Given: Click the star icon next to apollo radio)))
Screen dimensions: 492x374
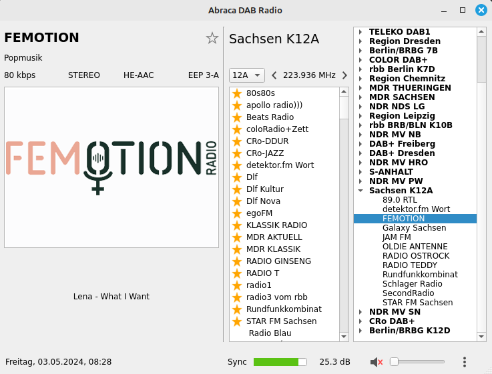Looking at the screenshot, I should (237, 105).
